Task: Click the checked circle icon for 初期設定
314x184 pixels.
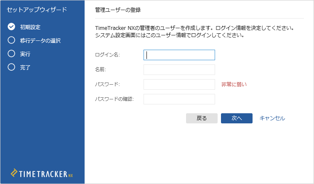Action: 11,27
